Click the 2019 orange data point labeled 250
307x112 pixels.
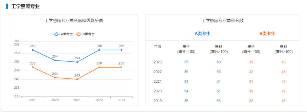pyautogui.click(x=33, y=67)
